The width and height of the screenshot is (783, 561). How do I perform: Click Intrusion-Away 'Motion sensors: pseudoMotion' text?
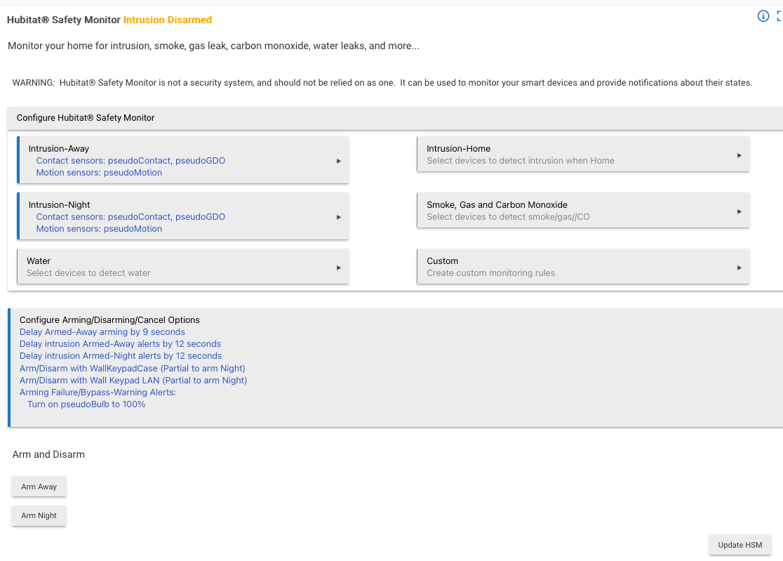pyautogui.click(x=99, y=172)
